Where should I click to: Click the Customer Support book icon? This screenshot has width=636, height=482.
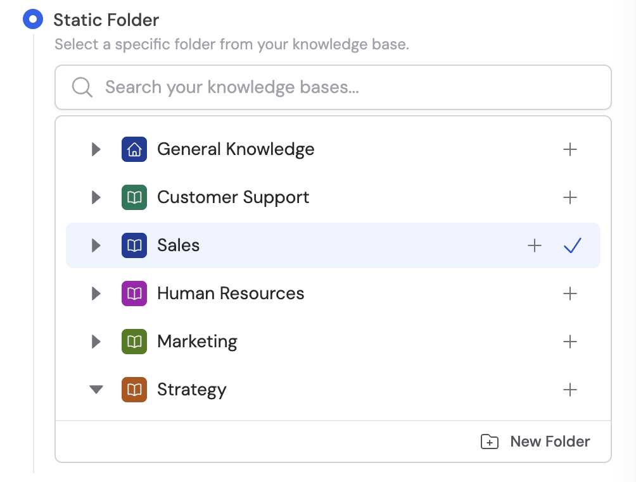pos(134,197)
